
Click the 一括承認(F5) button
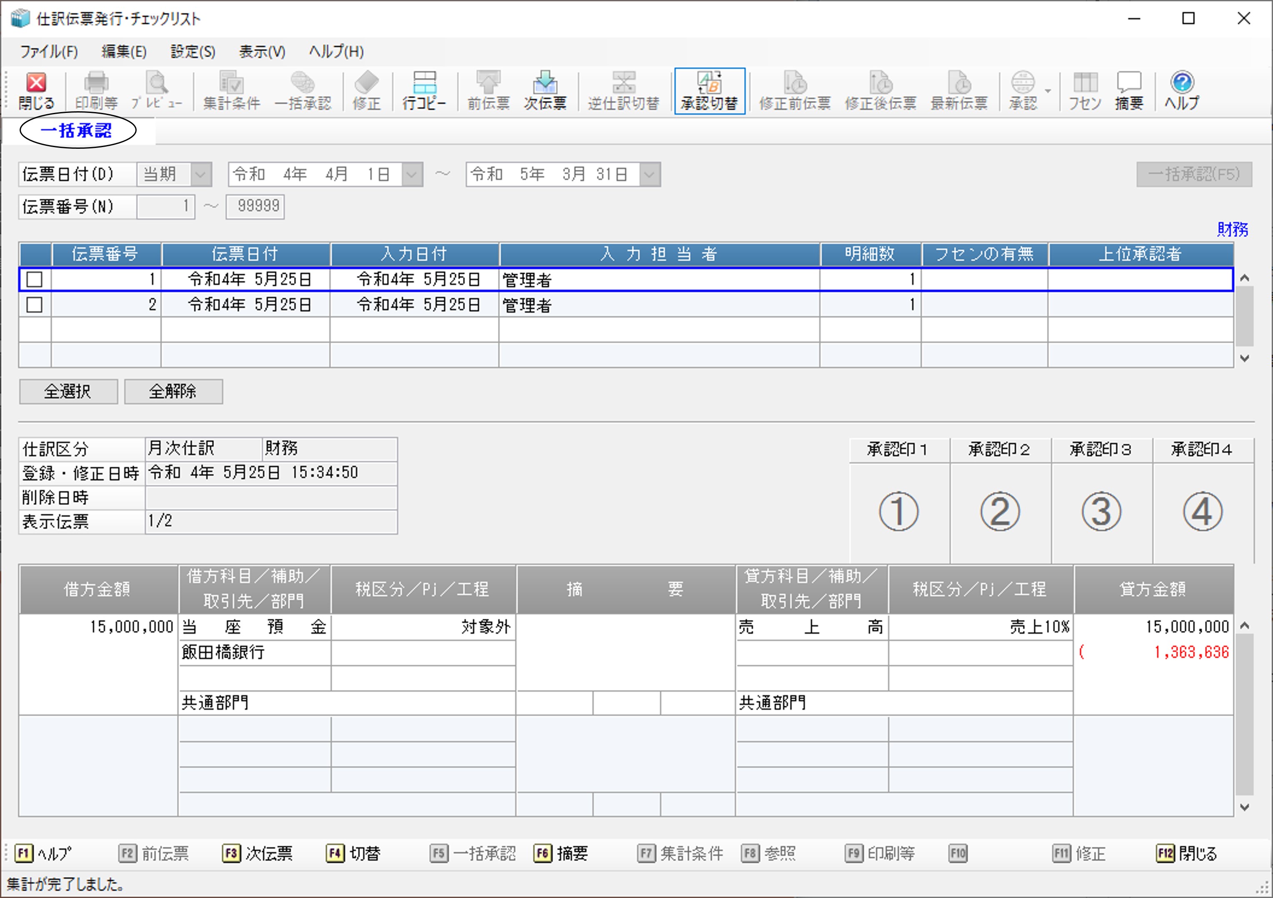pos(1194,174)
